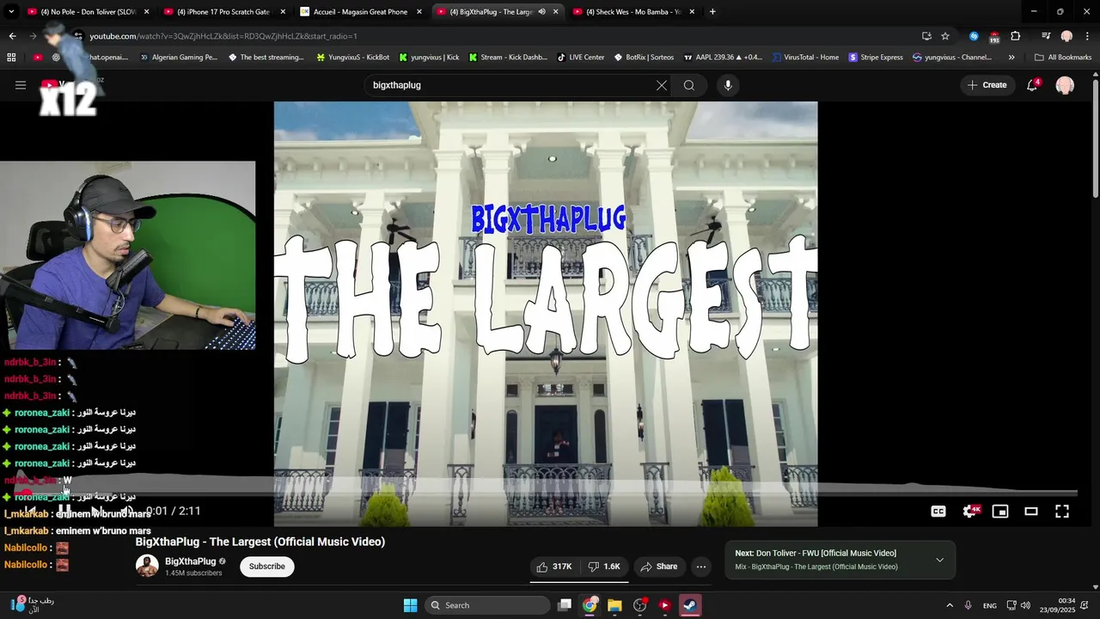Open YungvixuS - KickBot bookmark
The width and height of the screenshot is (1100, 619).
pos(353,58)
